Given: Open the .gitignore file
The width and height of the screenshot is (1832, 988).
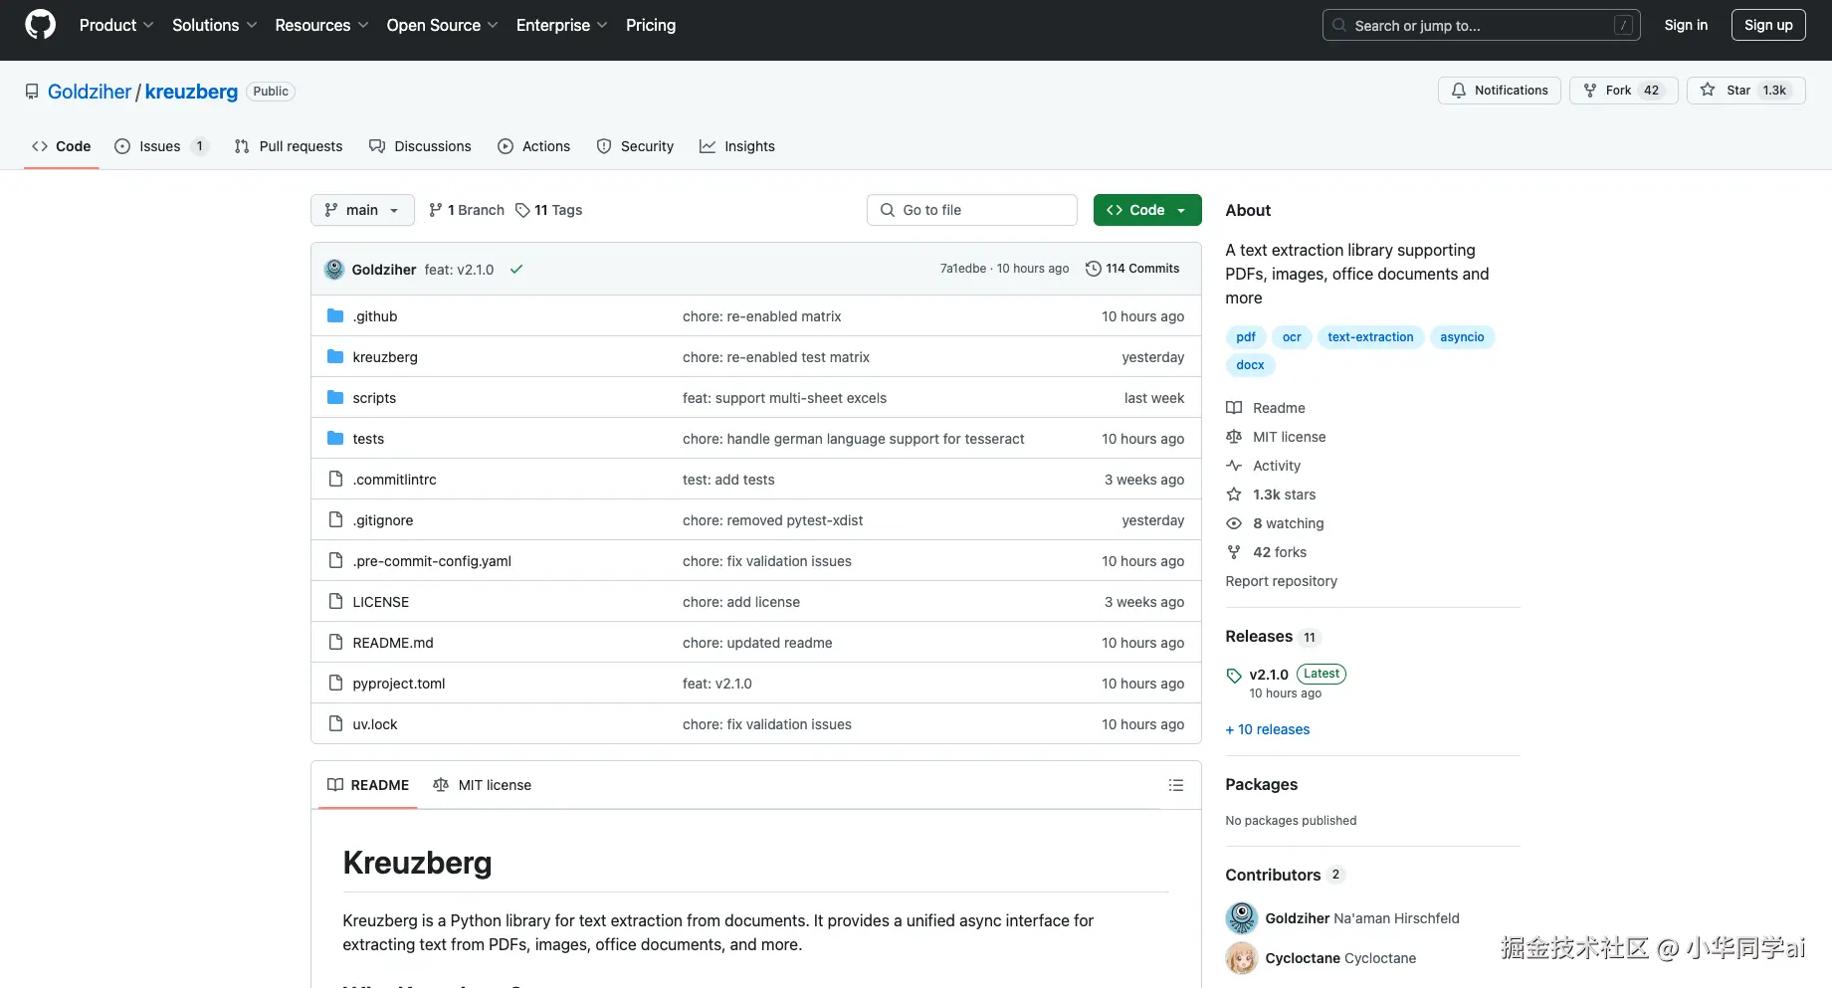Looking at the screenshot, I should click(x=383, y=520).
